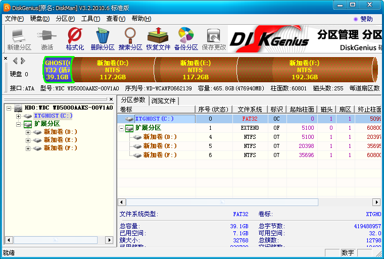Select the 新加卷(E:) partition bar block

(195, 70)
